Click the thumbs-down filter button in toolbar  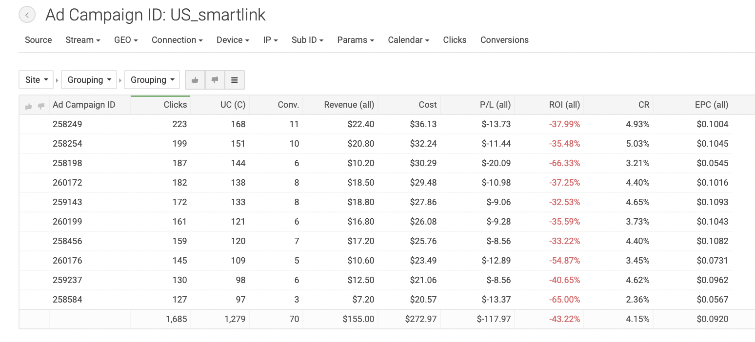pyautogui.click(x=215, y=80)
